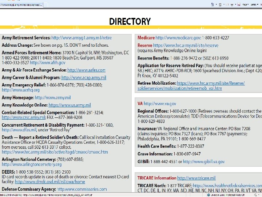Click the download URL text in the status bar

(57, 195)
